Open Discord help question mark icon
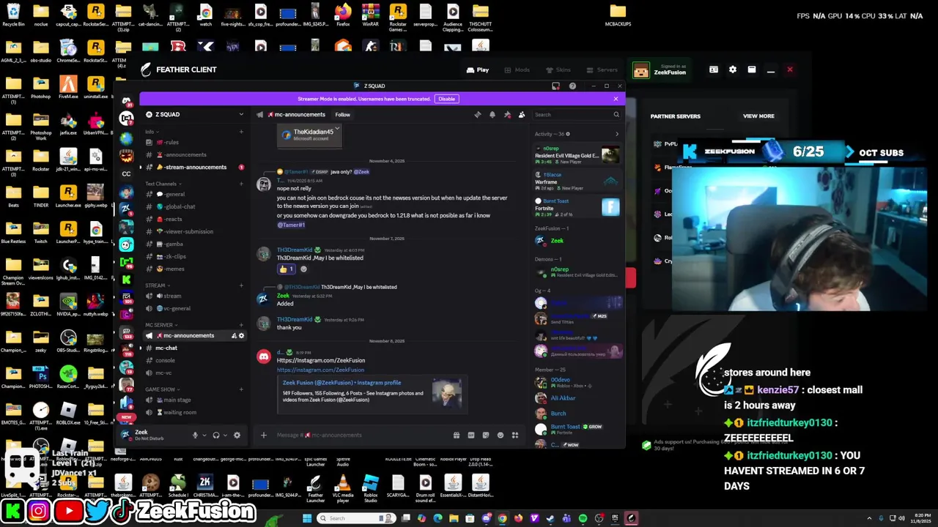The image size is (938, 527). [x=572, y=86]
